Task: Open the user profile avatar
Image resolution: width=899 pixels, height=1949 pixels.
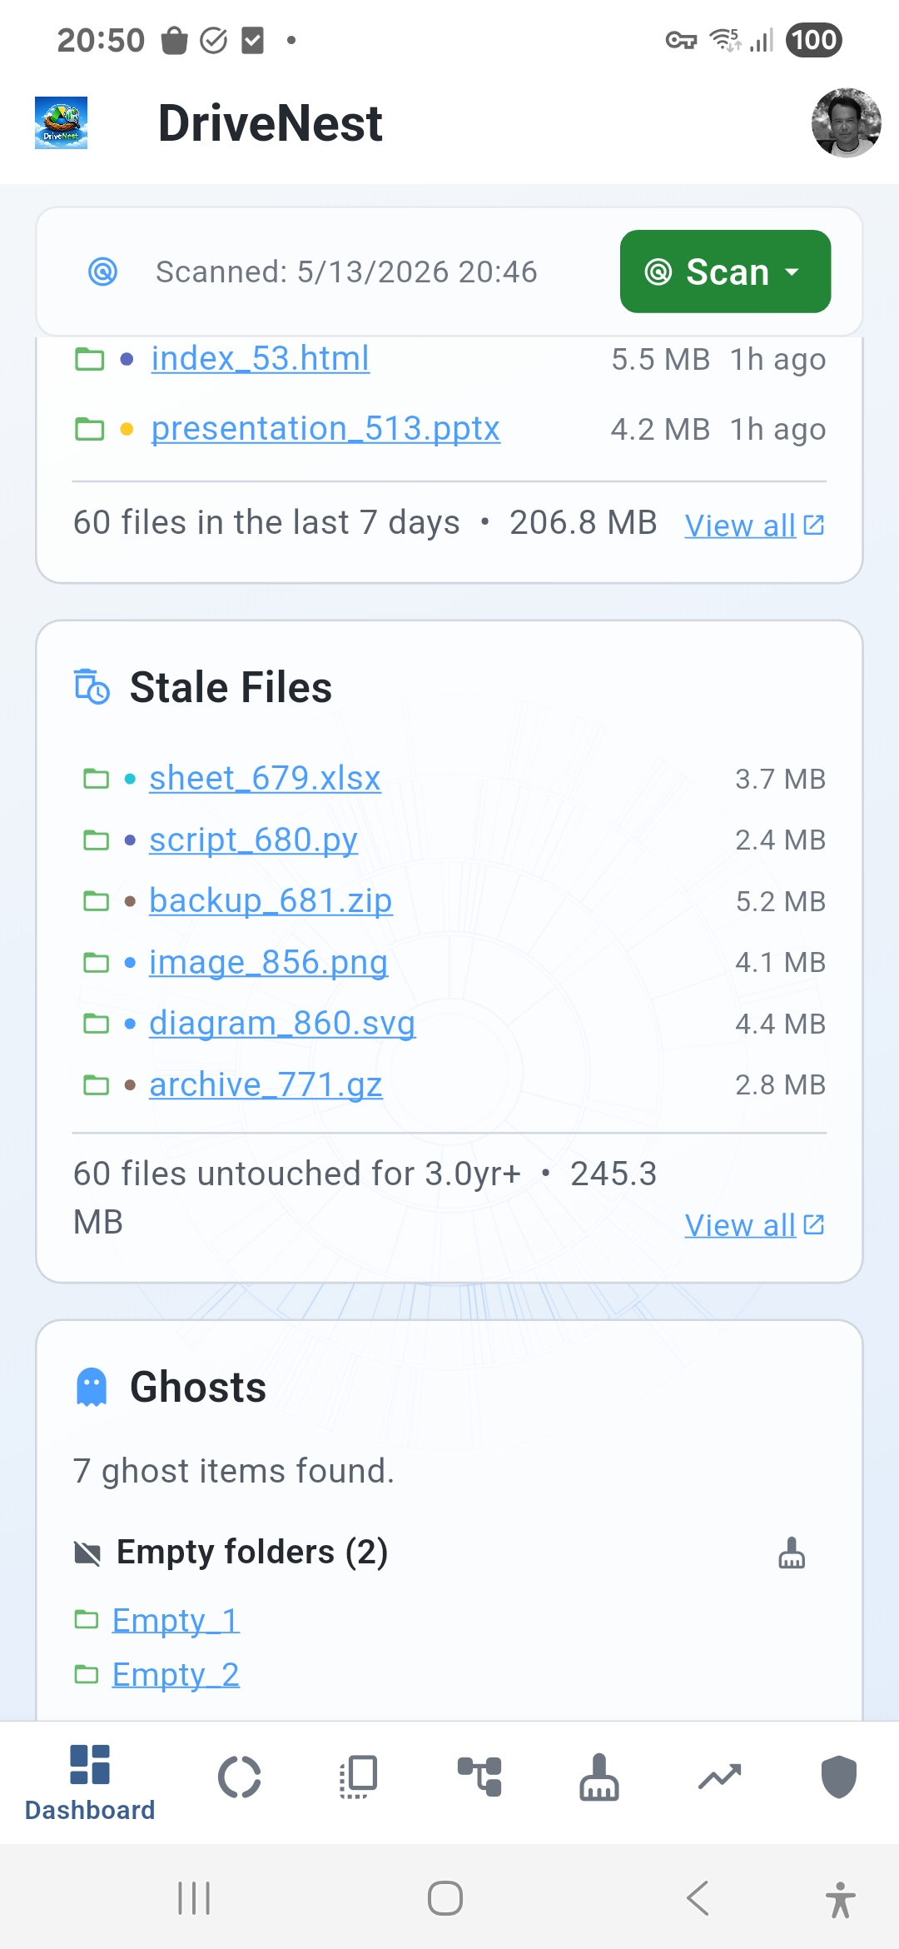Action: [847, 123]
